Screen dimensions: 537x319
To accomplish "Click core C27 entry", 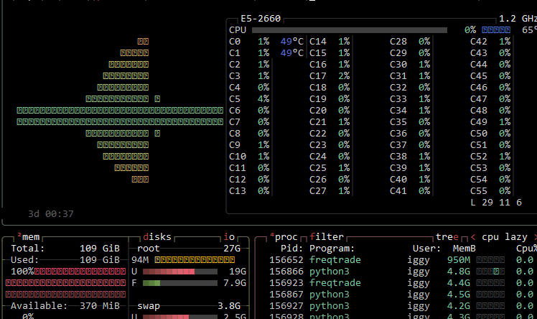I will pyautogui.click(x=330, y=191).
